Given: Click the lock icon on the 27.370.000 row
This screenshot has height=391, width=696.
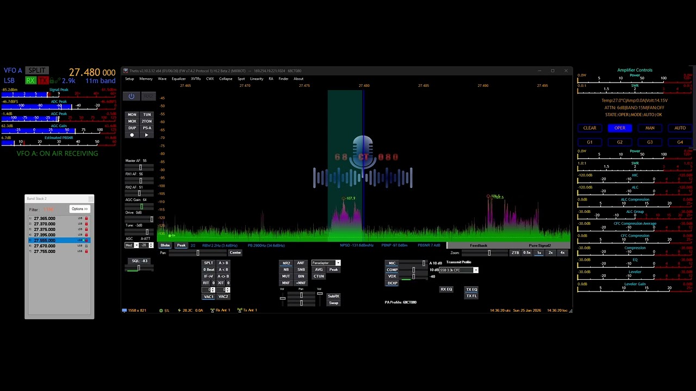Looking at the screenshot, I should click(86, 224).
